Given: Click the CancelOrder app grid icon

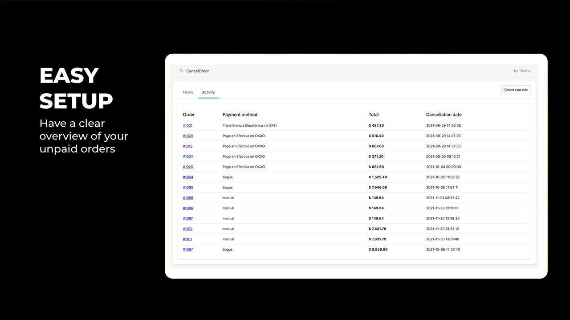Looking at the screenshot, I should click(x=181, y=71).
